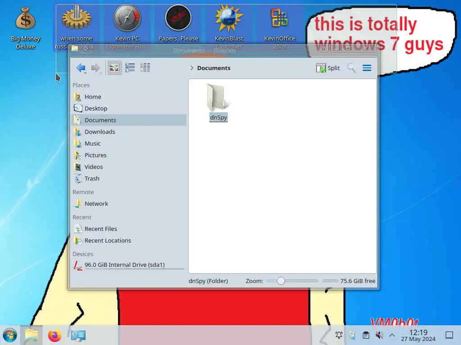Screen dimensions: 461x345
Task: Open the gear desktop icon 'when some'
Action: coord(76,27)
